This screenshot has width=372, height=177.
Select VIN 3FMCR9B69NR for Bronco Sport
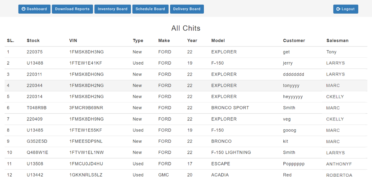coord(86,108)
